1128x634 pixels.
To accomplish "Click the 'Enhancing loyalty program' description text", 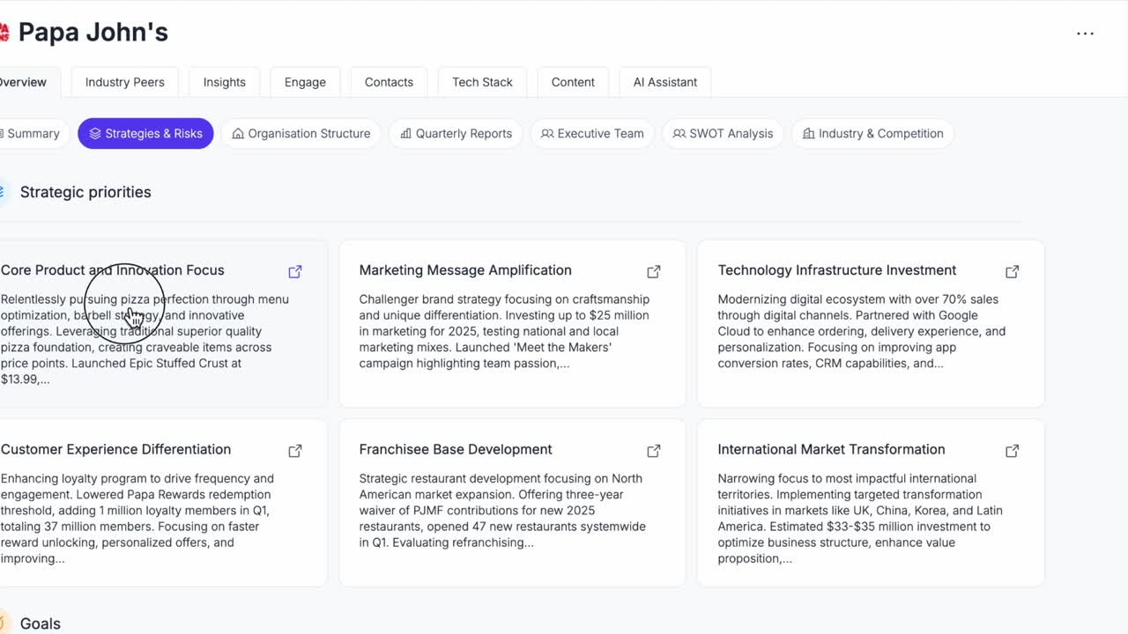I will click(137, 519).
